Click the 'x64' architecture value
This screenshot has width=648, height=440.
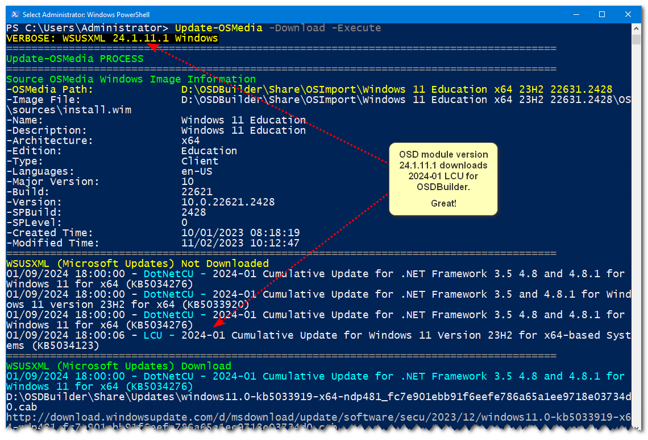[190, 141]
